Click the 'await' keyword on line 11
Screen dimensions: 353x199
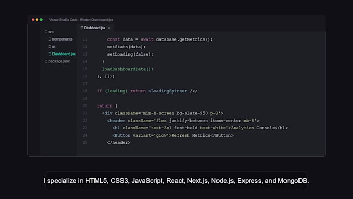pos(147,39)
